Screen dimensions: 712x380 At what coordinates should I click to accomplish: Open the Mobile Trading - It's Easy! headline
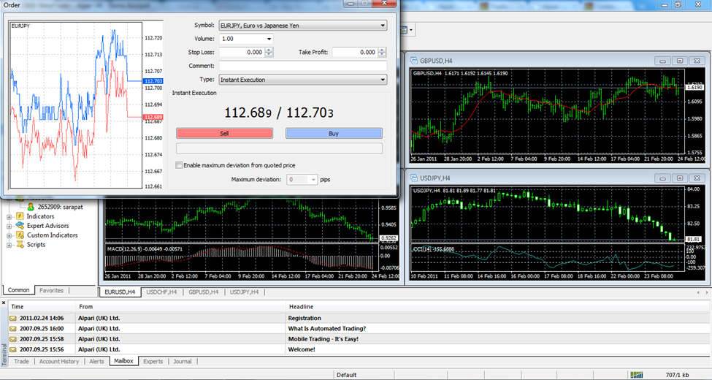[x=324, y=339]
